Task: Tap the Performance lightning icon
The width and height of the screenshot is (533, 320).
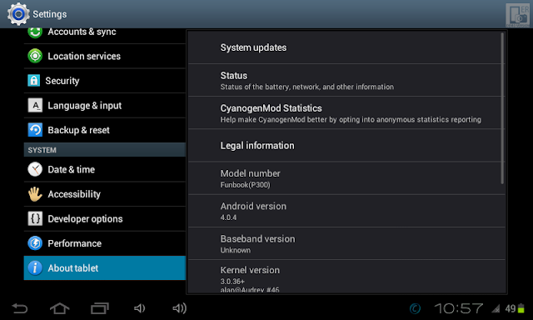Action: click(35, 243)
